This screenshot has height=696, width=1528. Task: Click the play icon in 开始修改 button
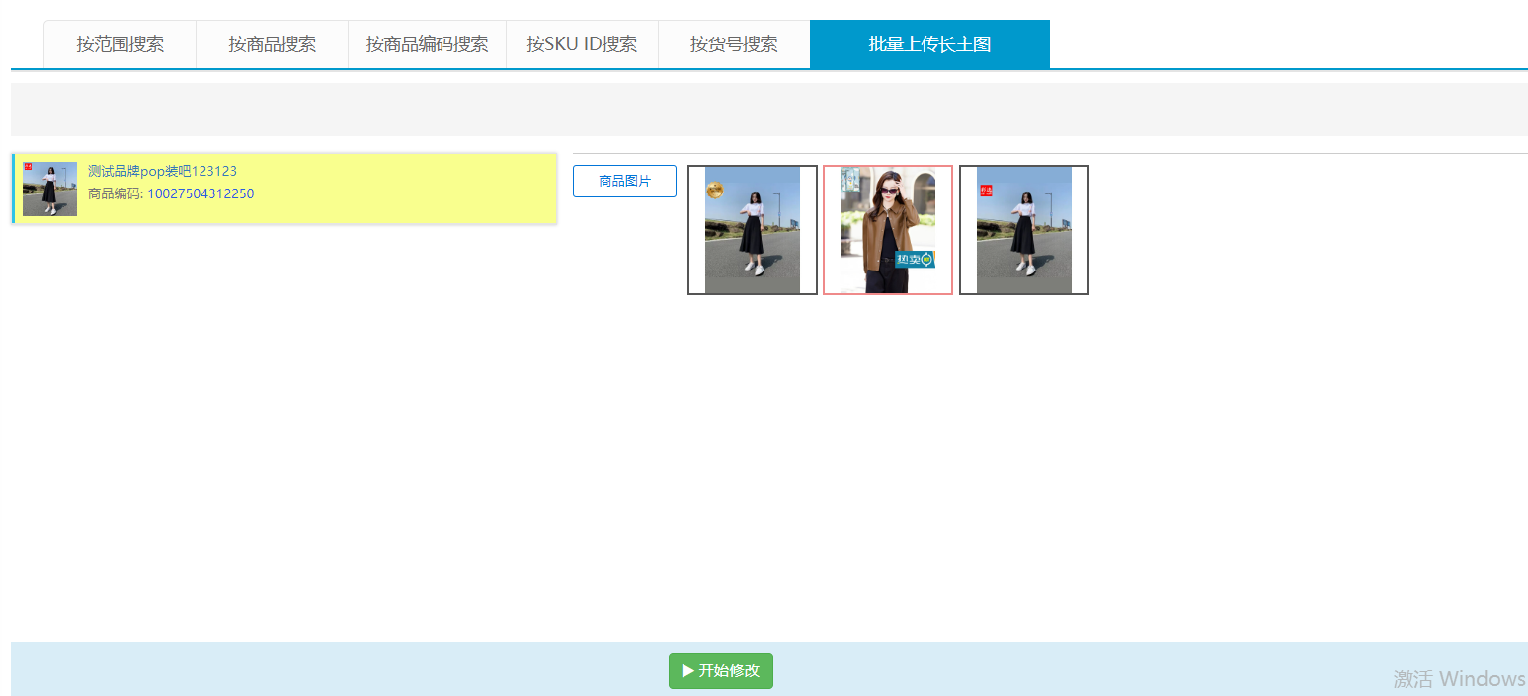[x=687, y=671]
